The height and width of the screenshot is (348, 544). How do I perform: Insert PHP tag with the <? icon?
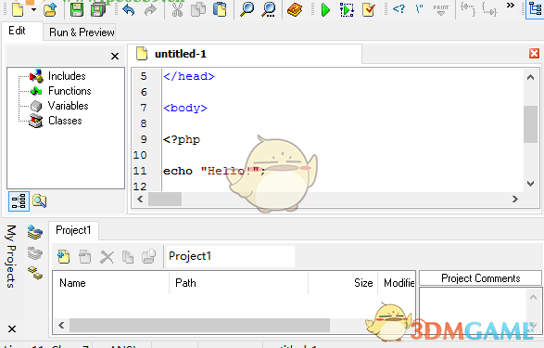tap(399, 8)
